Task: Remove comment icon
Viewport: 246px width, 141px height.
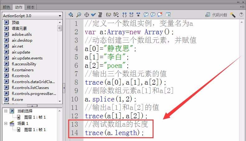Action: [x=160, y=15]
